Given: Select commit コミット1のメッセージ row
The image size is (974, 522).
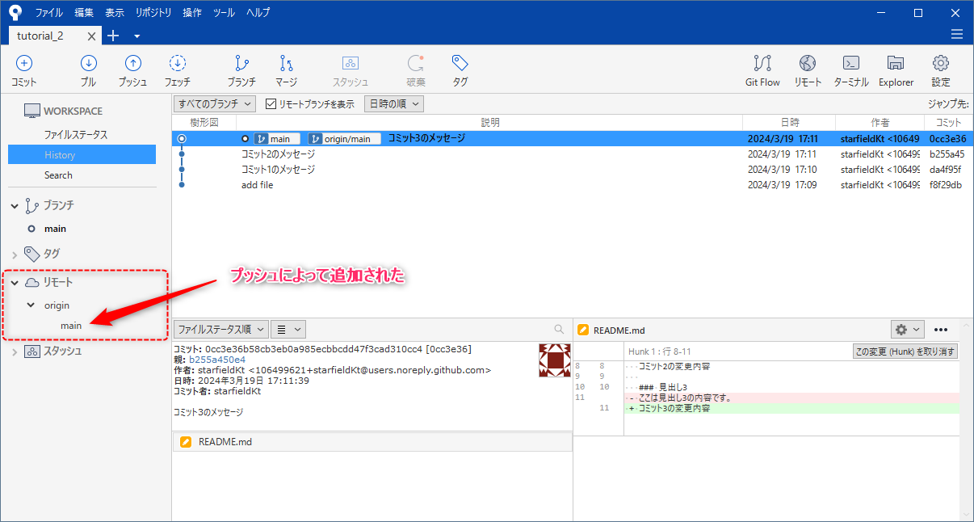Looking at the screenshot, I should coord(573,170).
